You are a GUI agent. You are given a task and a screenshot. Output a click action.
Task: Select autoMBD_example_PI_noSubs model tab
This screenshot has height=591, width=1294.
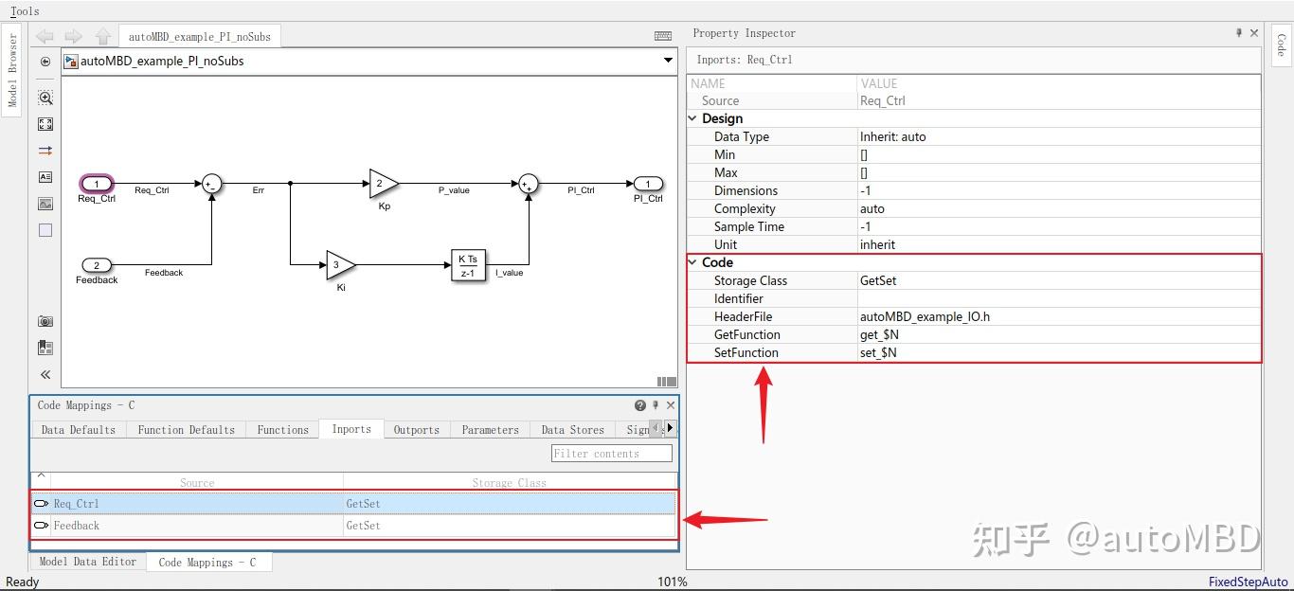tap(200, 36)
